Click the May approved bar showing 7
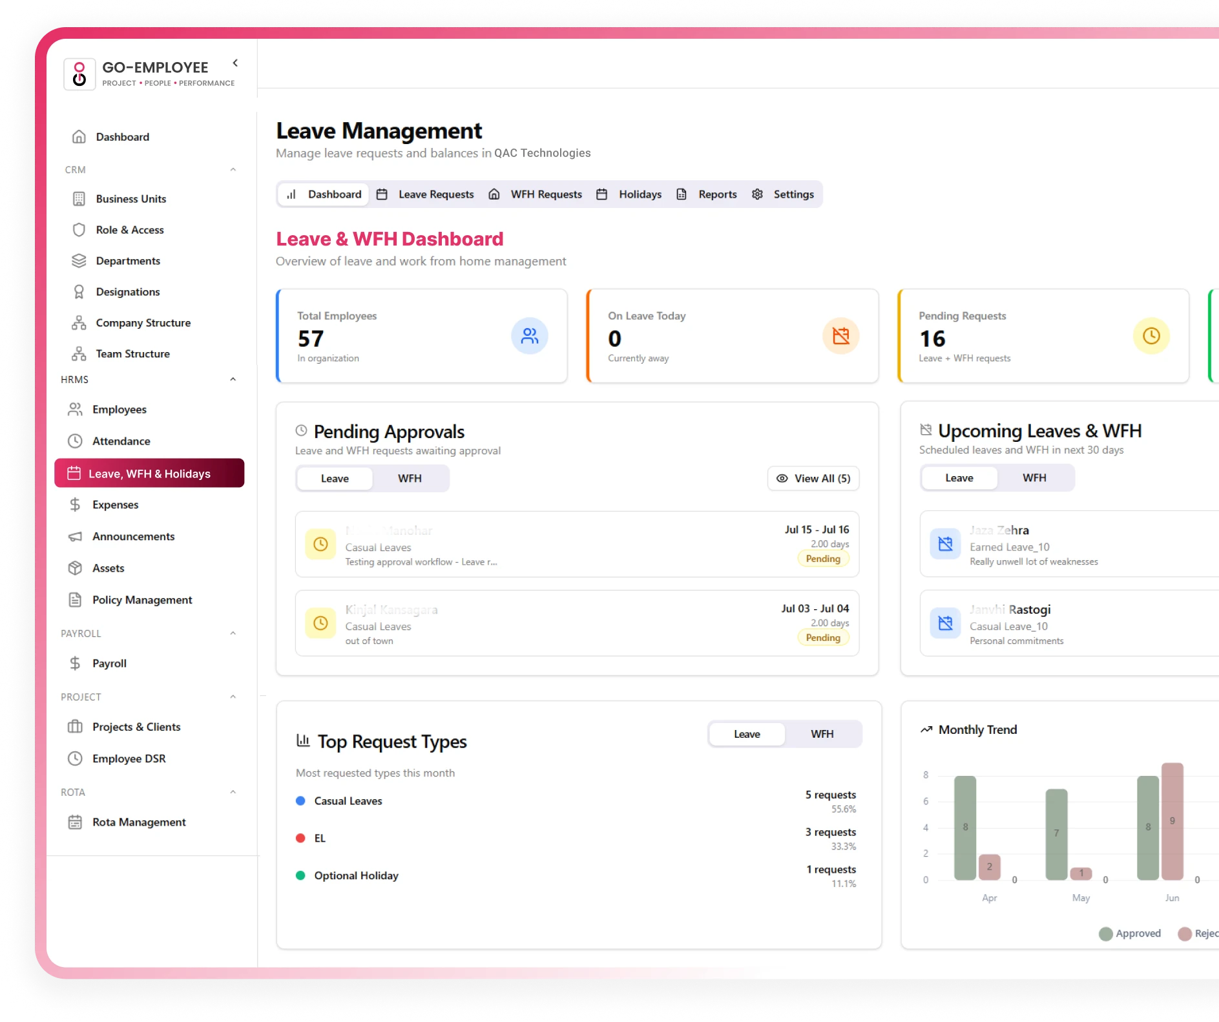 click(1057, 835)
